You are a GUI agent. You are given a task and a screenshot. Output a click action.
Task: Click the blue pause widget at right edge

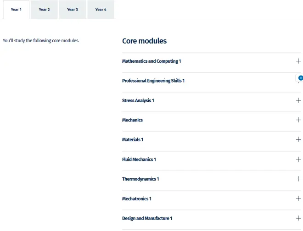coord(300,78)
